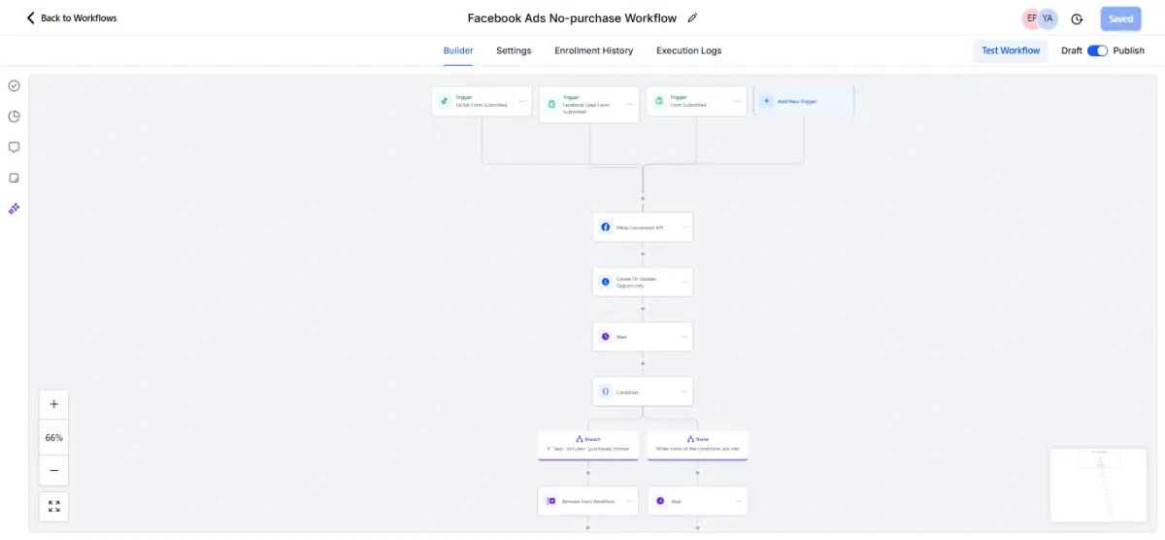
Task: Zoom in with the plus button
Action: [x=53, y=404]
